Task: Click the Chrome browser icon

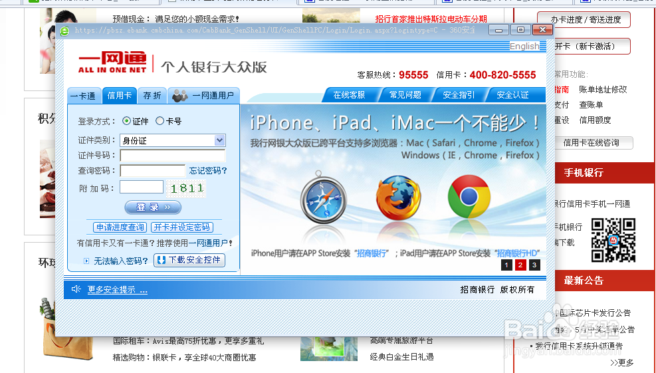Action: 469,196
